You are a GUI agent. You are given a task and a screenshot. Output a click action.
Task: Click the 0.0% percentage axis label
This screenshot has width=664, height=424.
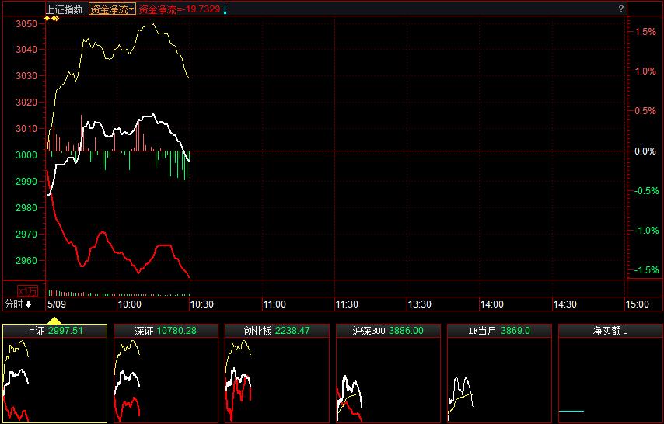[645, 151]
